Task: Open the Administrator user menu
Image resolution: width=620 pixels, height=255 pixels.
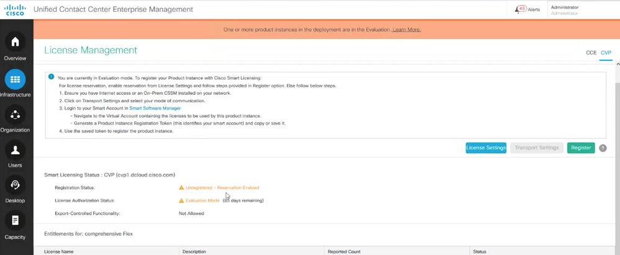Action: [565, 11]
